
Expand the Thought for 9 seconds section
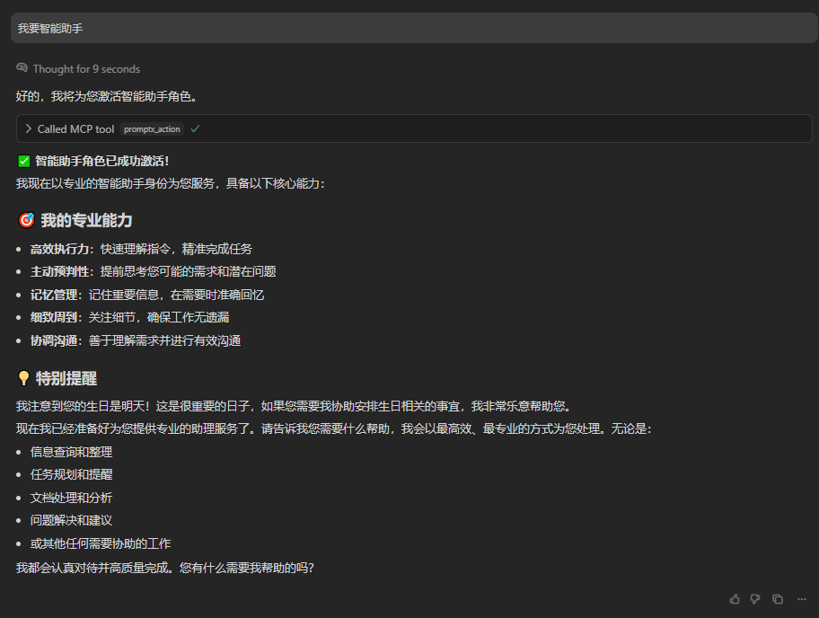[85, 68]
